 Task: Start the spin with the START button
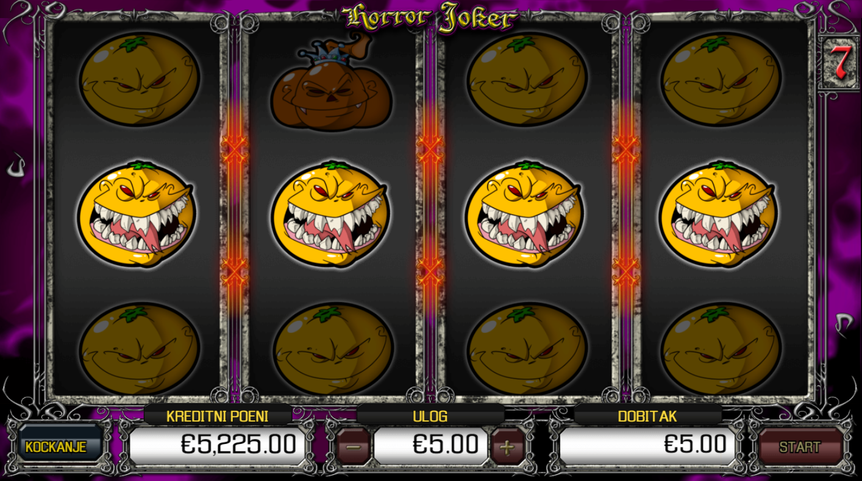point(800,447)
